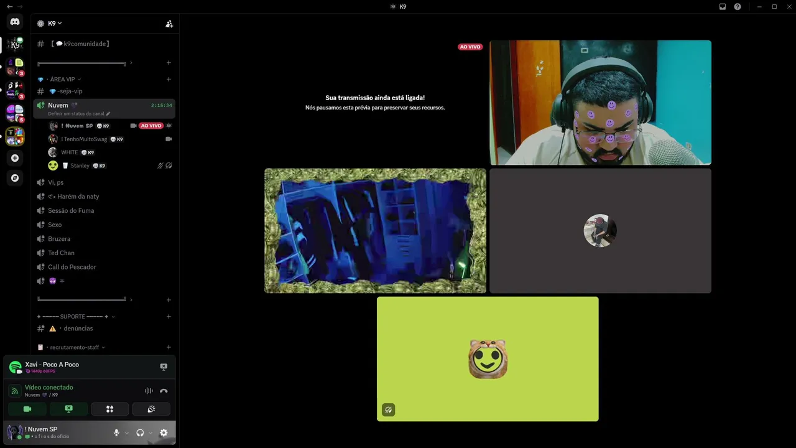Edit the Nuvem channel status
The height and width of the screenshot is (448, 796).
coord(108,114)
